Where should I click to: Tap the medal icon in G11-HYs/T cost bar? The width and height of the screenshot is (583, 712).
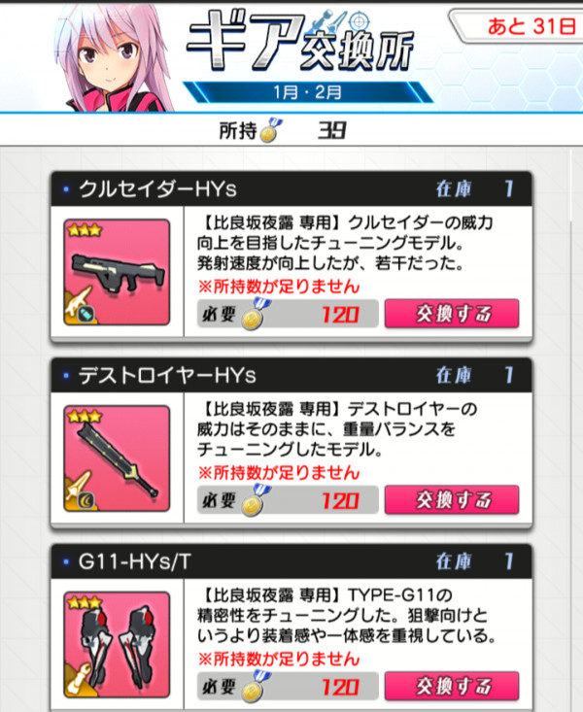256,686
